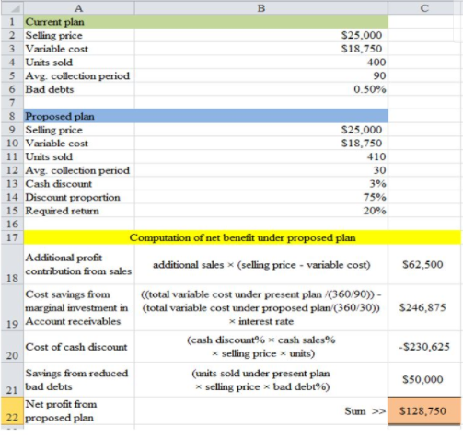Select the $18,750 value in row 10

tap(261, 144)
